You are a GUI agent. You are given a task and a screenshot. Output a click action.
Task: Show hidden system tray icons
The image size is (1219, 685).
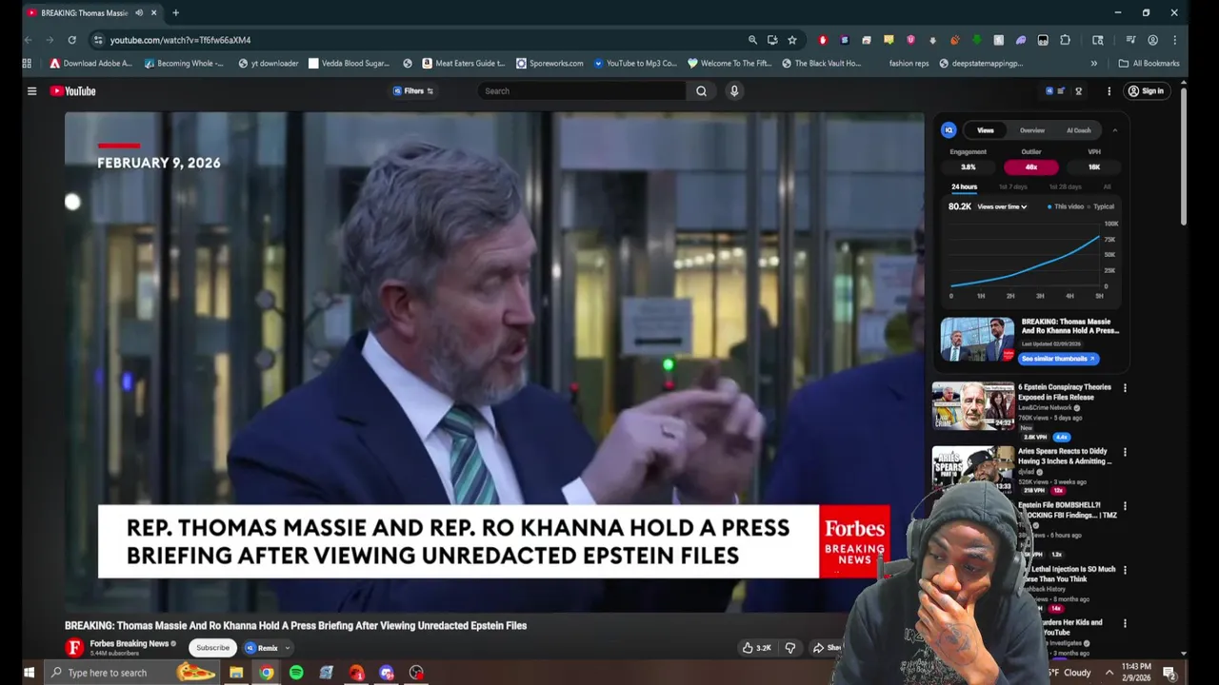pyautogui.click(x=1109, y=673)
